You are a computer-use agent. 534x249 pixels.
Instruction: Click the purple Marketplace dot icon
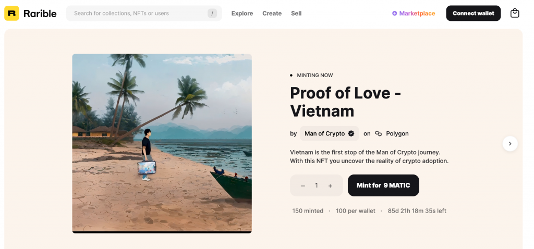pos(395,14)
